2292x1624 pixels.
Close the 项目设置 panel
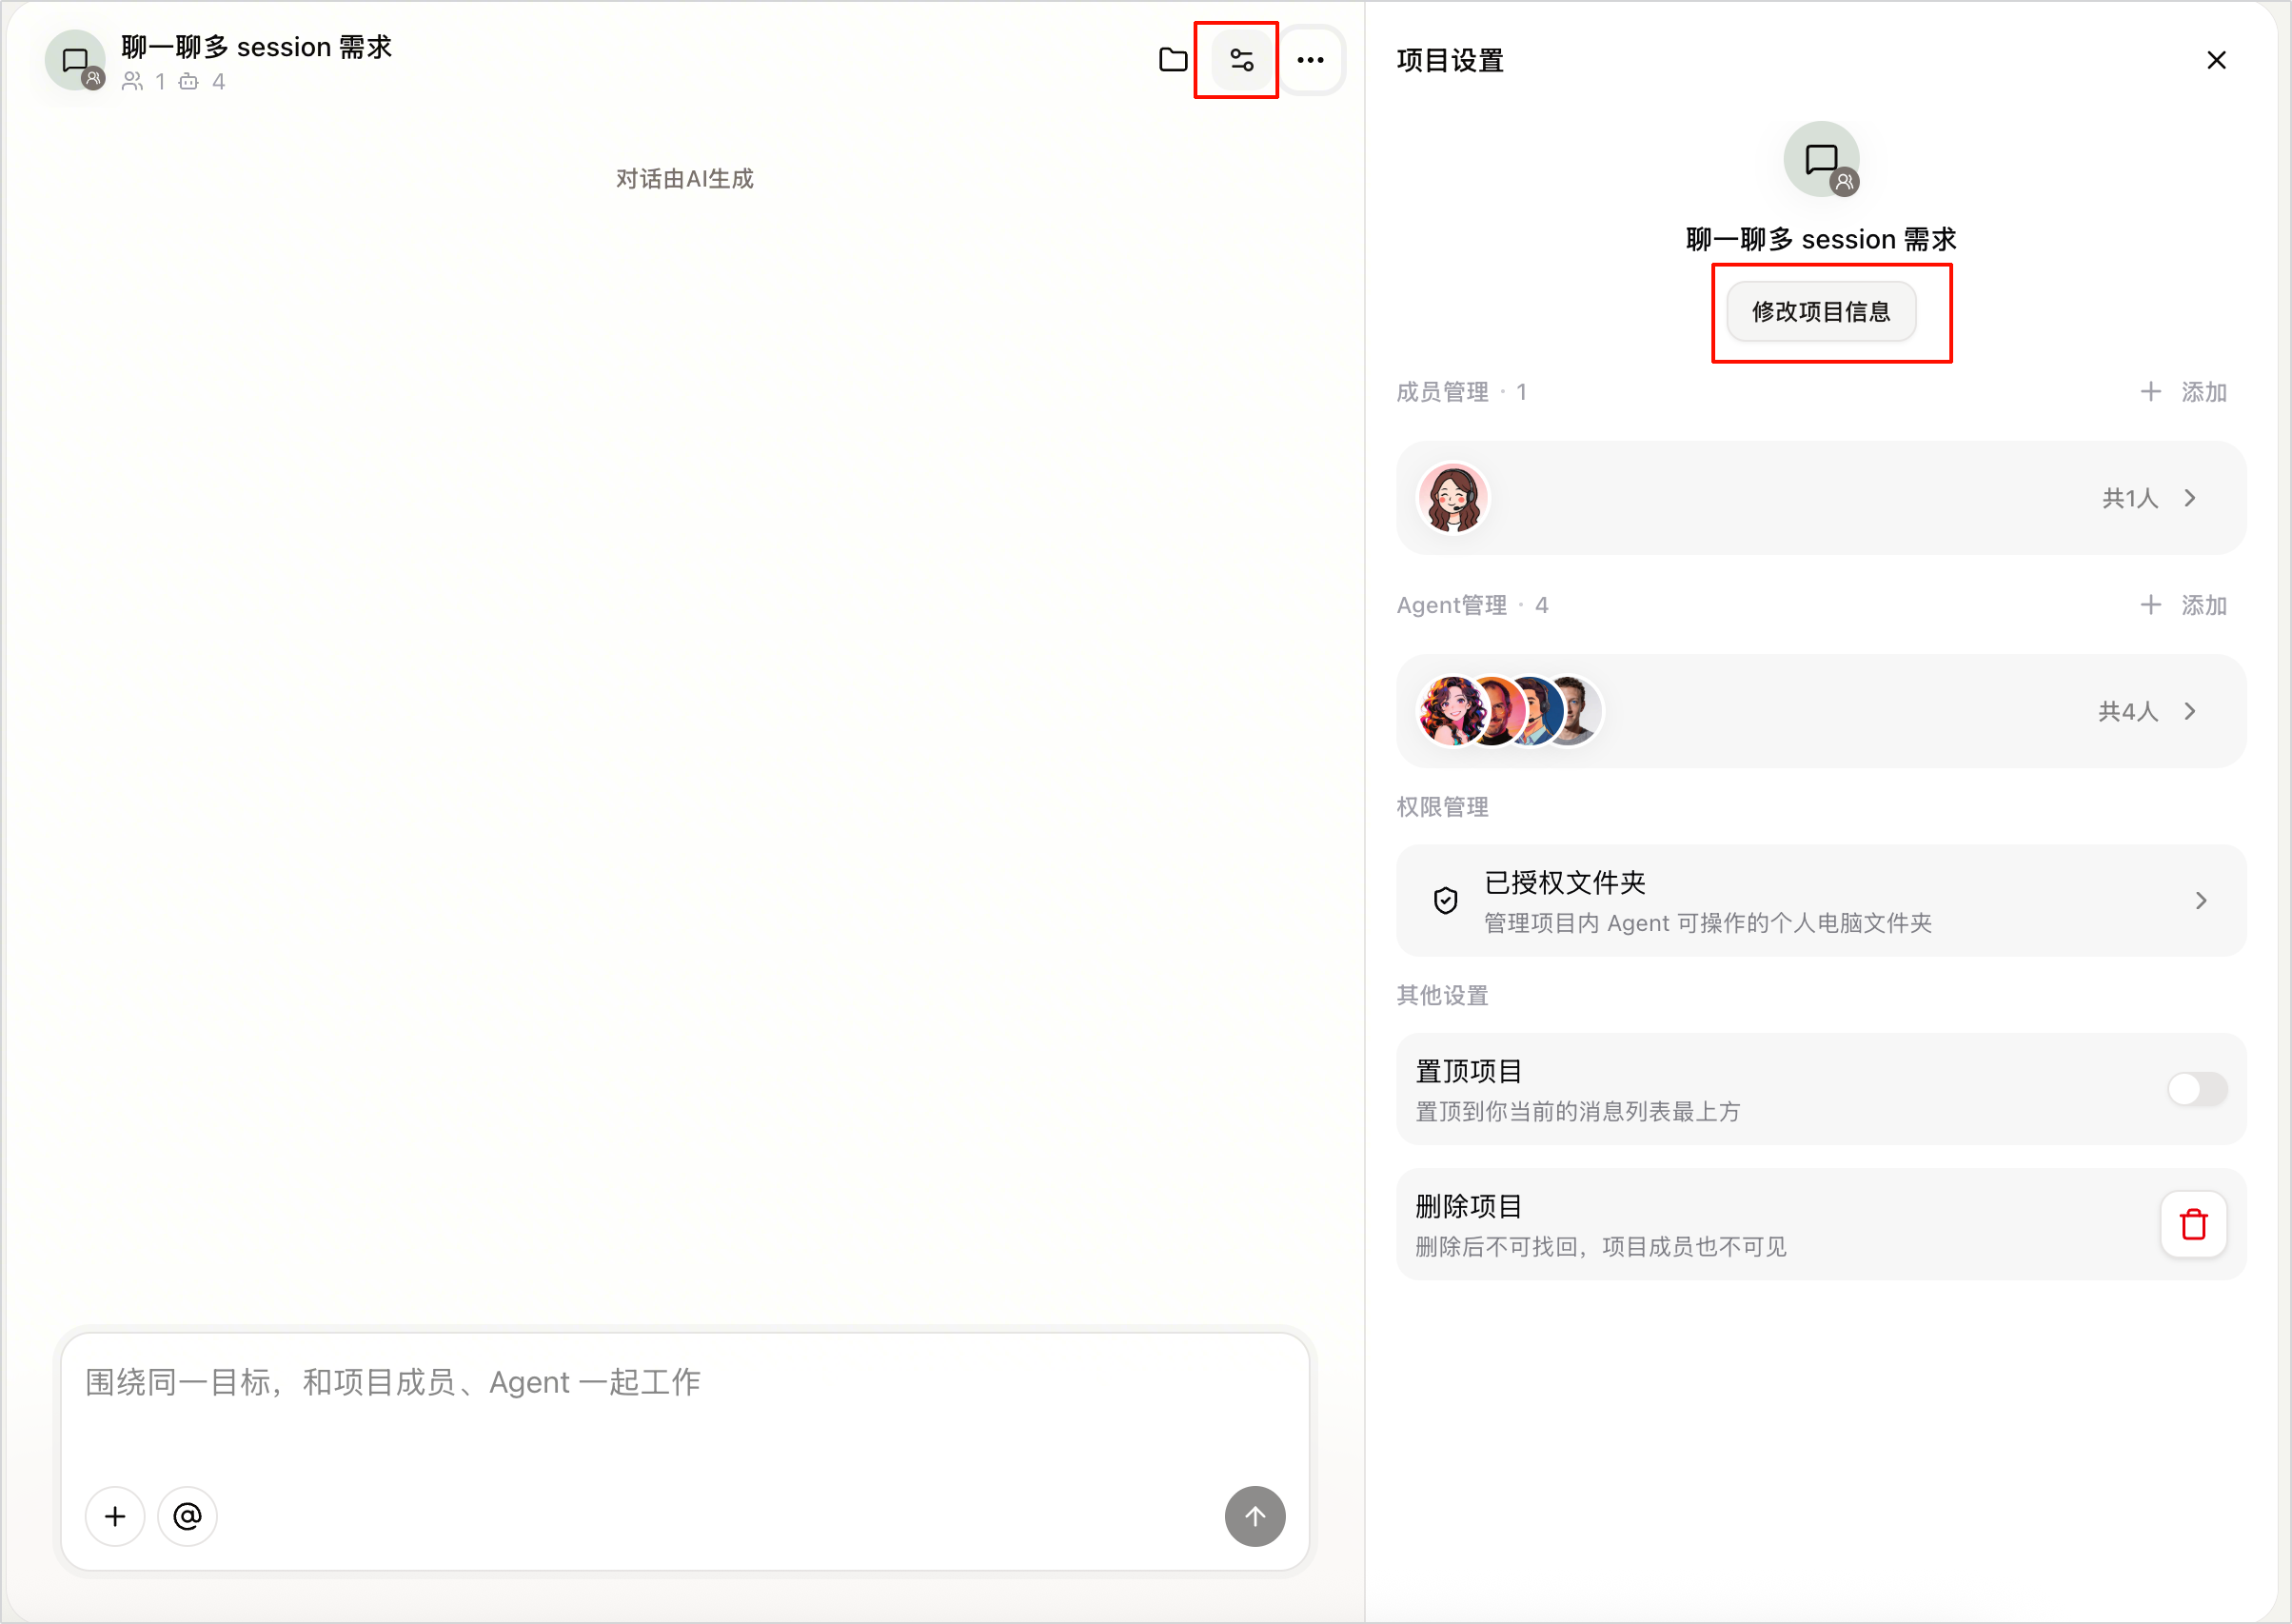pos(2216,60)
